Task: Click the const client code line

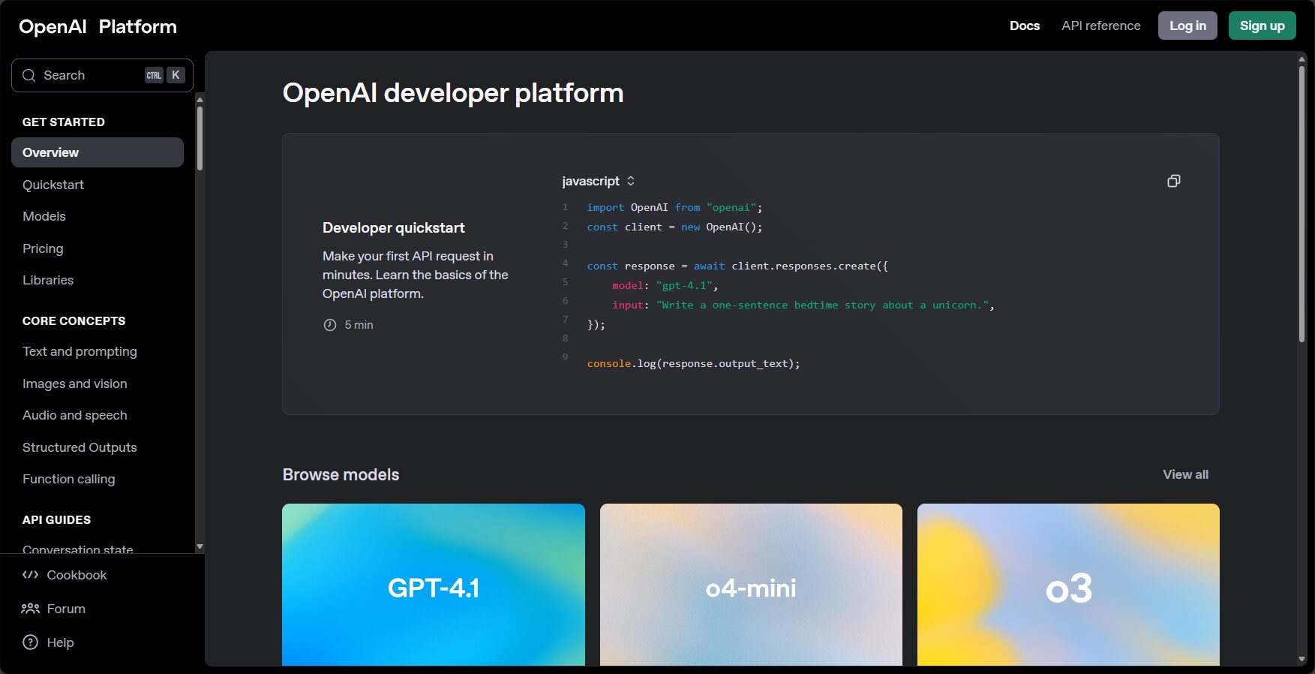Action: (674, 227)
